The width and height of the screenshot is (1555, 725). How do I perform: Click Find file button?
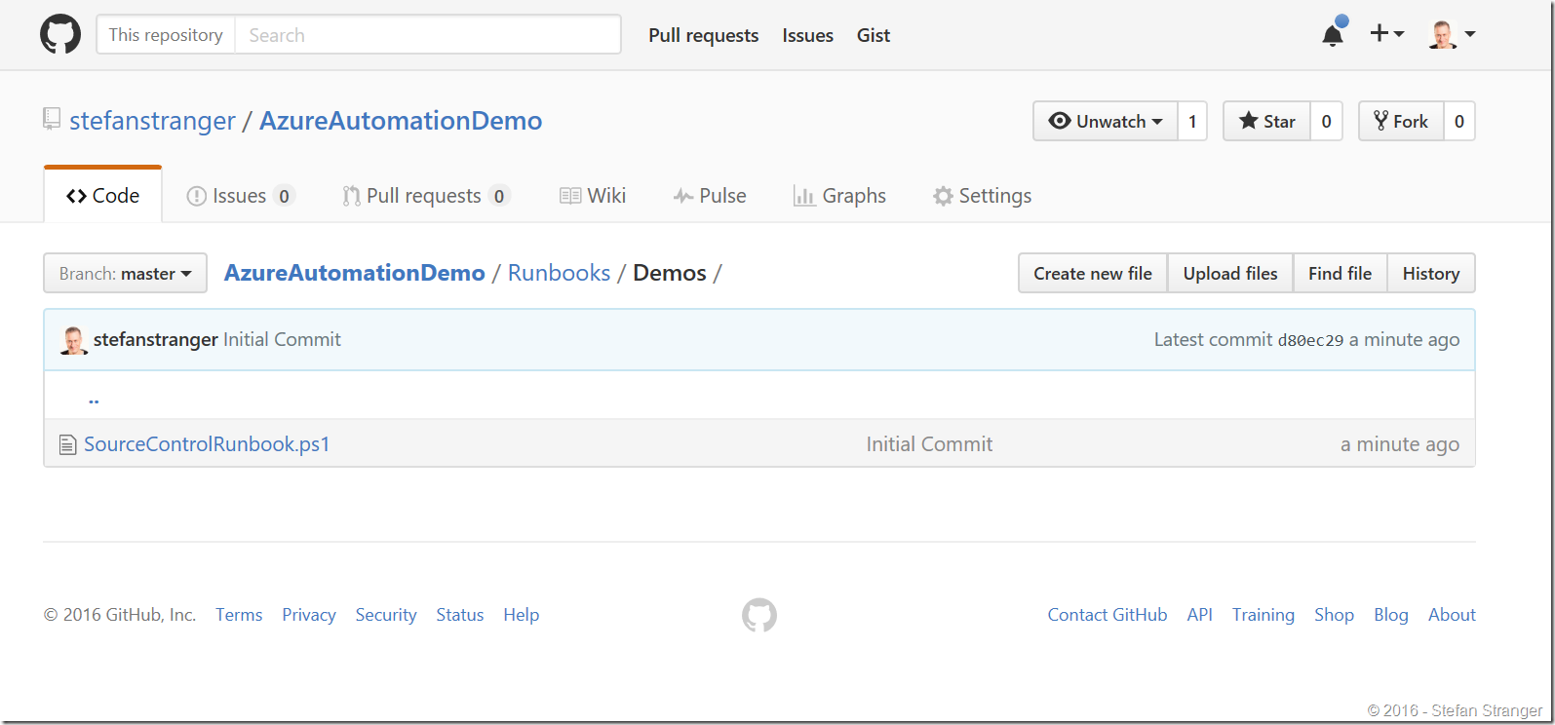1340,273
